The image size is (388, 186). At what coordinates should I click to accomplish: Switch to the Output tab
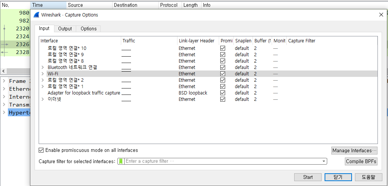65,29
